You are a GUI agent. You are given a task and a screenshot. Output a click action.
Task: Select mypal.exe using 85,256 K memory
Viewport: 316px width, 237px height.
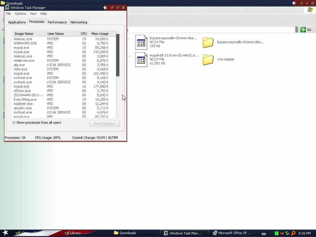click(61, 48)
